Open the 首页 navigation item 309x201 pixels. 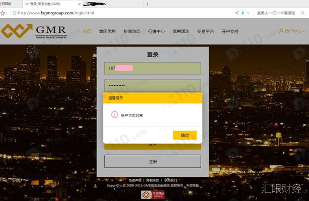coord(87,31)
